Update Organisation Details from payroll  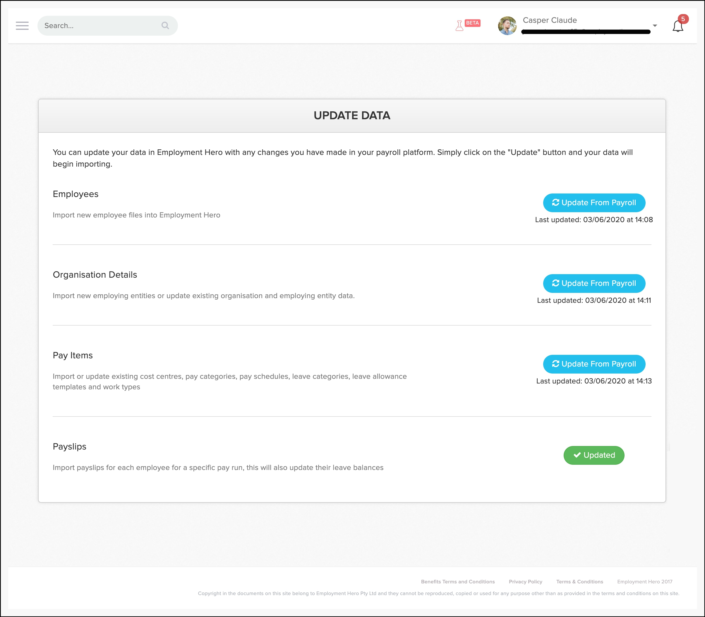click(x=594, y=284)
